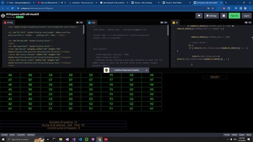This screenshot has height=142, width=253.
Task: Click chessboard cell A8
Action: pos(10,75)
